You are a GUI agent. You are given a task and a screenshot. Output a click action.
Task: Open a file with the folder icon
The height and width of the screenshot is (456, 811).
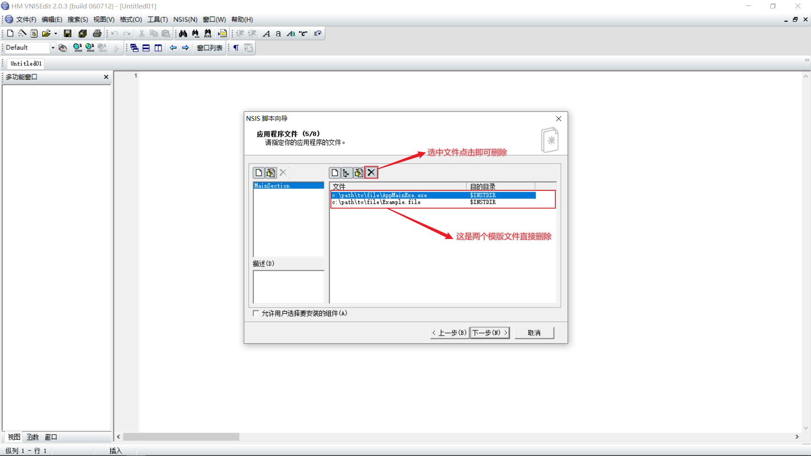[x=46, y=33]
